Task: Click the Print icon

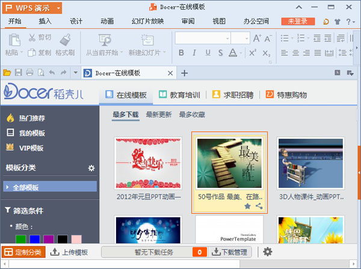Action: [29, 73]
